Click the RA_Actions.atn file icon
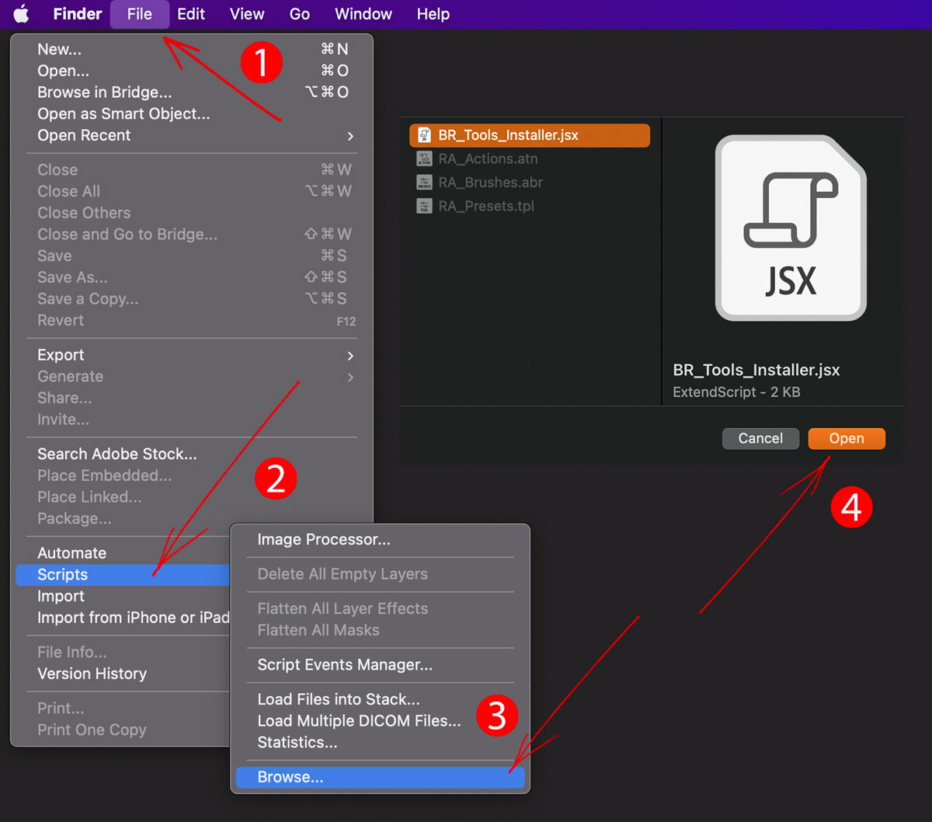The height and width of the screenshot is (822, 932). [424, 158]
